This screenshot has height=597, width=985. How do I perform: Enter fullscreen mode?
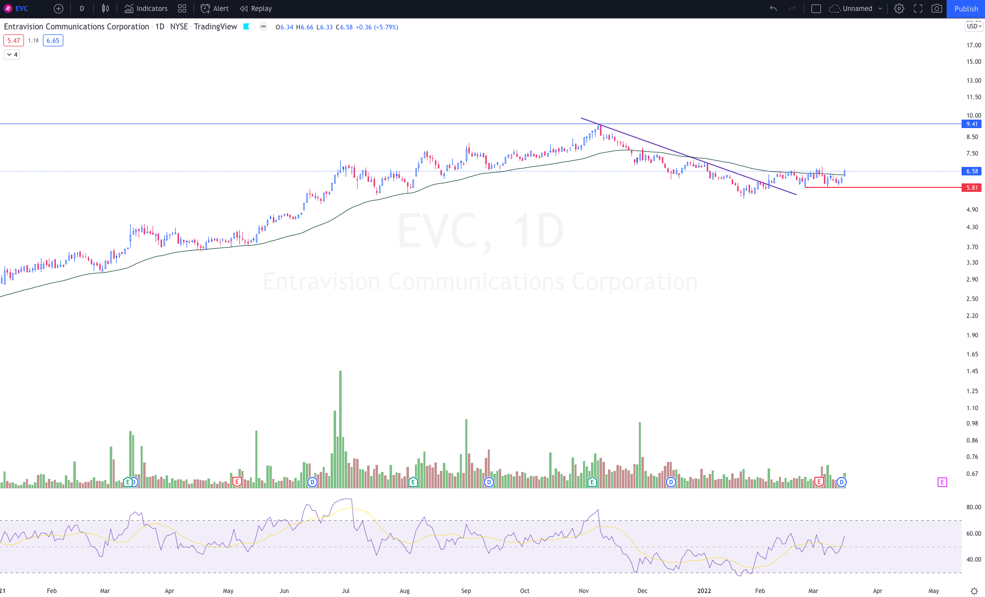tap(918, 8)
